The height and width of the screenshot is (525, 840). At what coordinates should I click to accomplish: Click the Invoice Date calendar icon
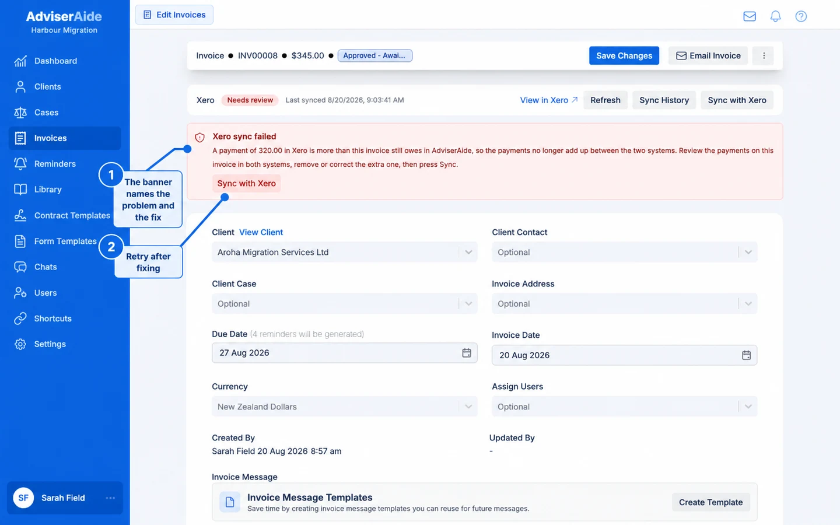pos(746,355)
